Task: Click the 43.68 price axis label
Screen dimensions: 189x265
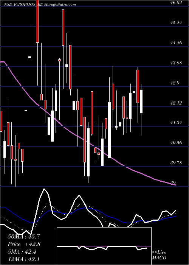Action: [176, 63]
